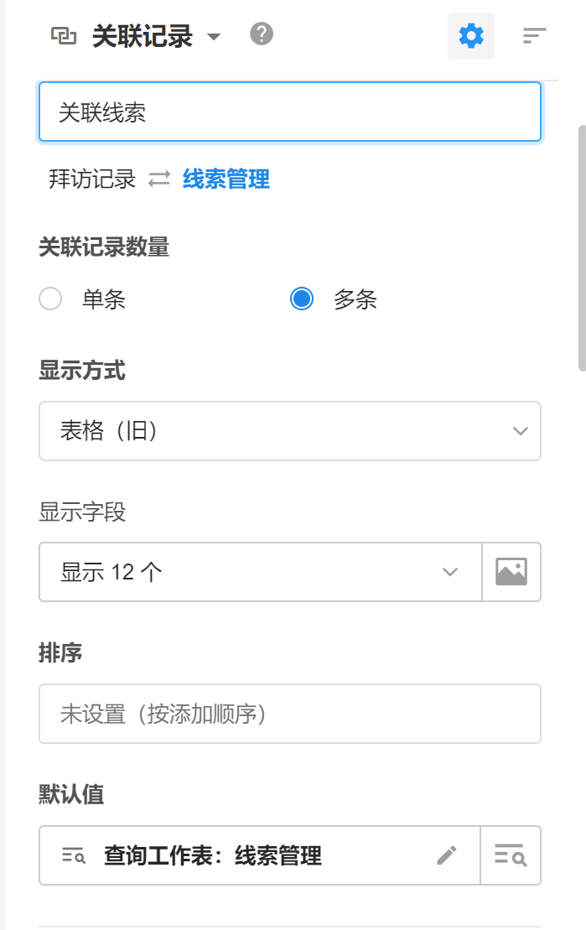The image size is (586, 930).
Task: Open the 表格（旧）display mode dropdown
Action: (x=289, y=431)
